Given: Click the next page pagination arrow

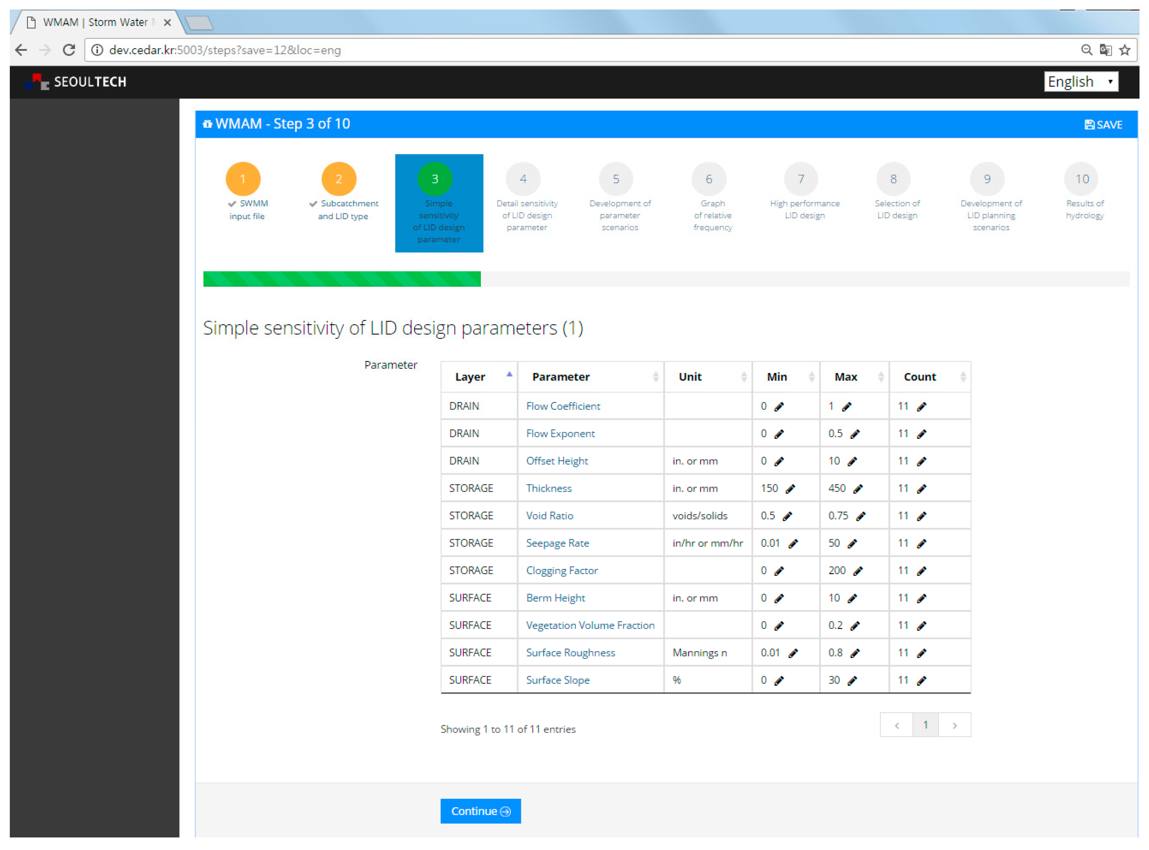Looking at the screenshot, I should coord(954,725).
